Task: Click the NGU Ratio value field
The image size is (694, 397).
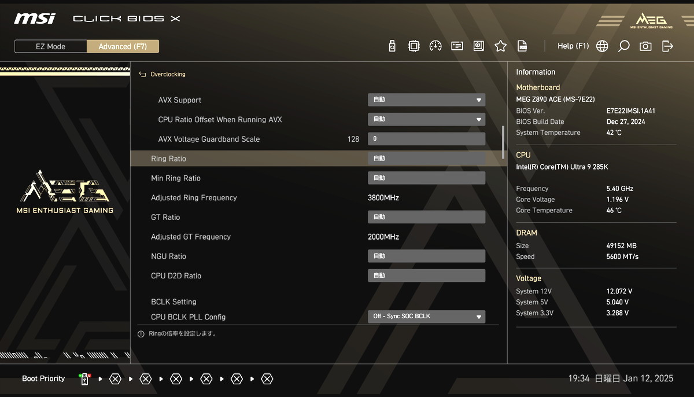Action: 426,256
